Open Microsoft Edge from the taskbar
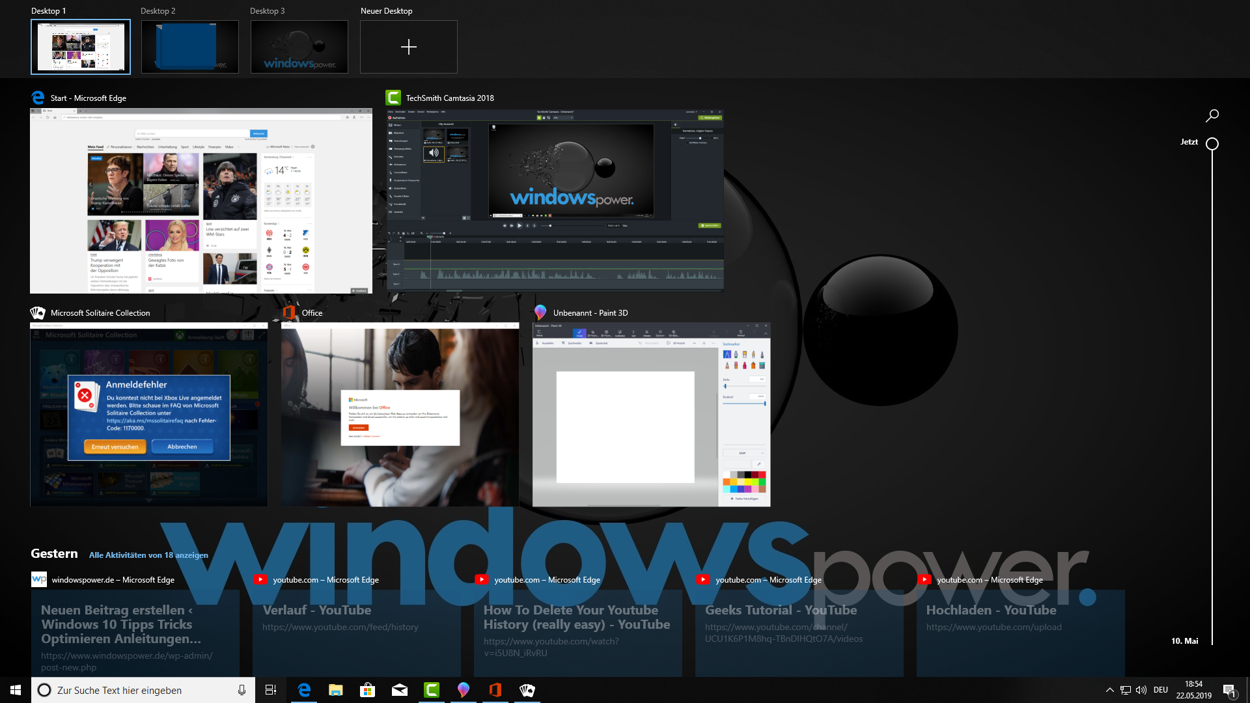The image size is (1250, 703). (304, 690)
